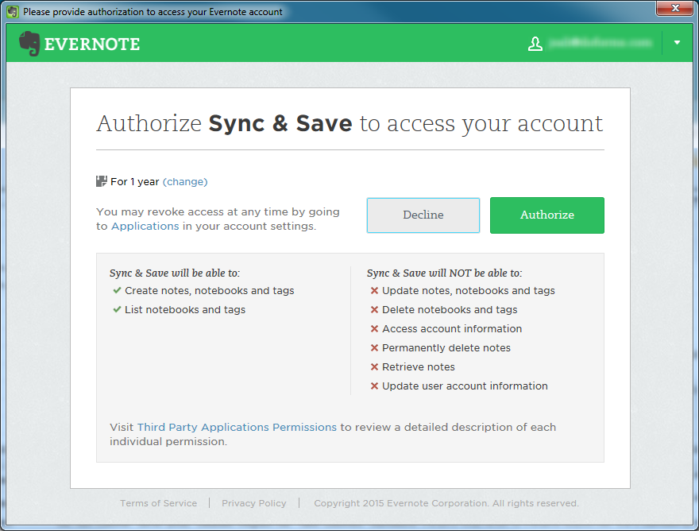Click the red X beside Access account information

pos(374,329)
